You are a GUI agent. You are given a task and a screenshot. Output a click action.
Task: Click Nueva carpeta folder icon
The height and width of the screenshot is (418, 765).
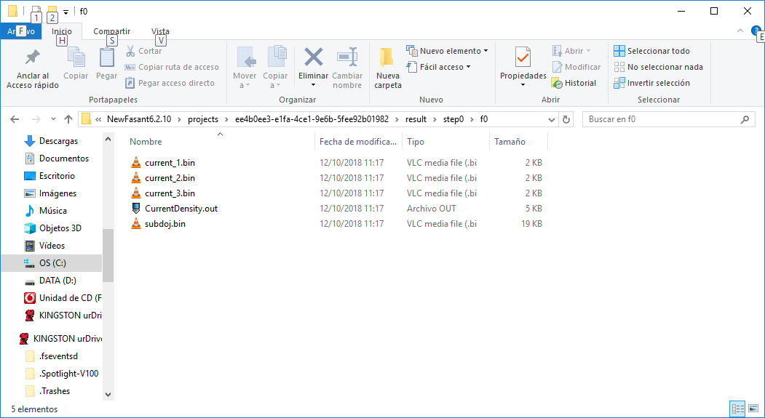coord(387,57)
